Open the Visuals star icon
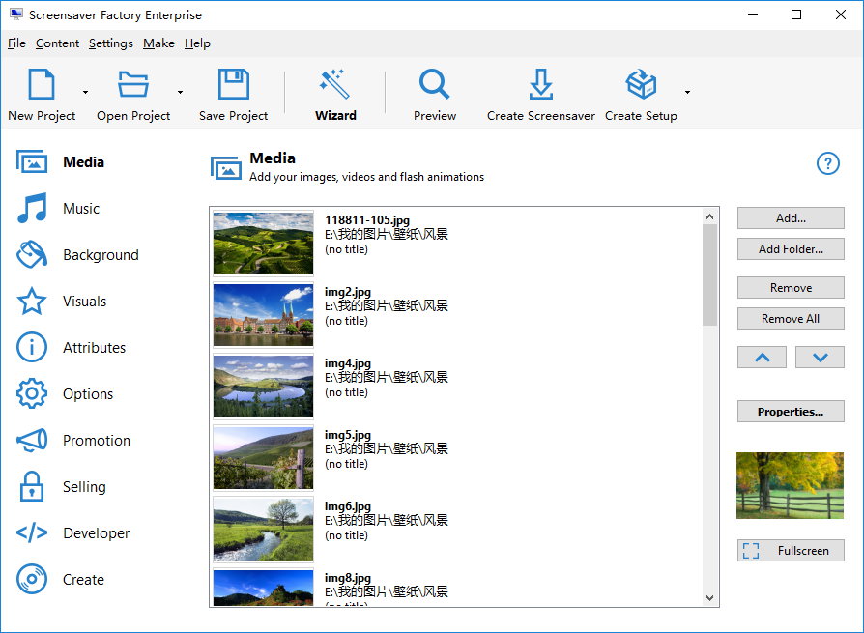864x633 pixels. (31, 301)
